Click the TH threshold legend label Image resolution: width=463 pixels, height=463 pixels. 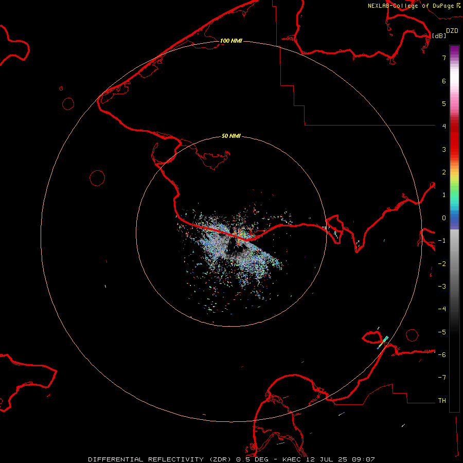(x=442, y=401)
